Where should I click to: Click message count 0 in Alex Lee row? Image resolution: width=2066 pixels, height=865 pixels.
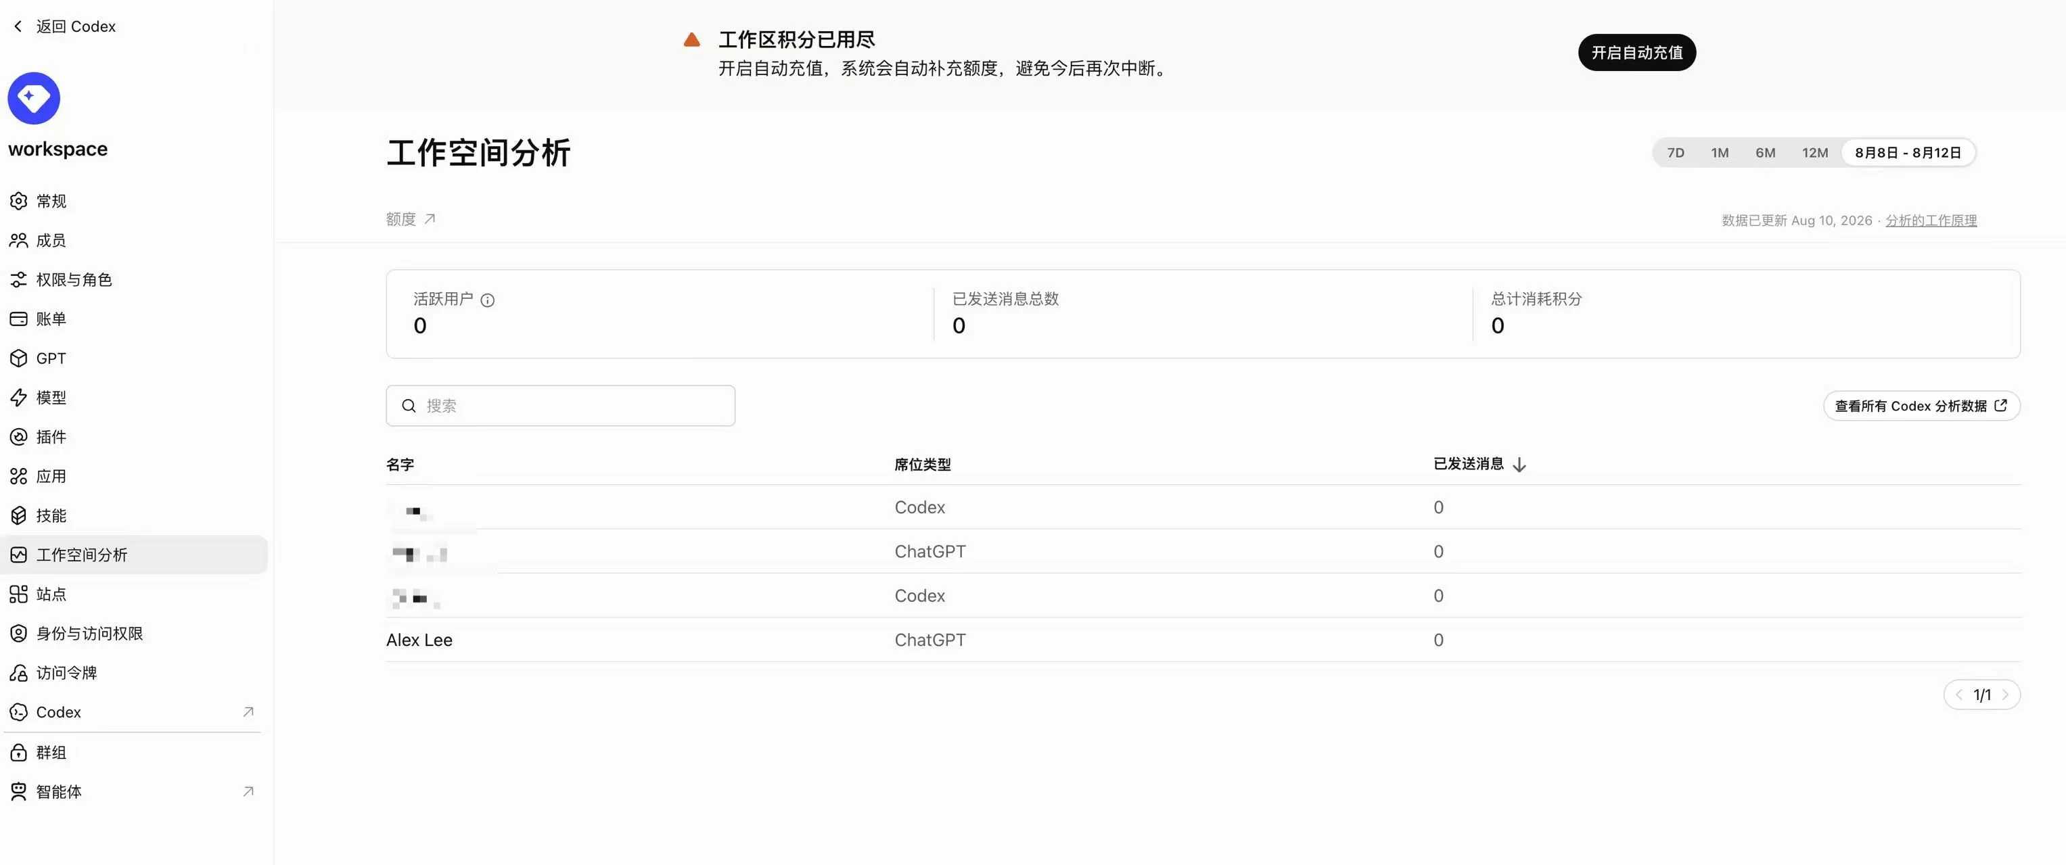coord(1439,640)
